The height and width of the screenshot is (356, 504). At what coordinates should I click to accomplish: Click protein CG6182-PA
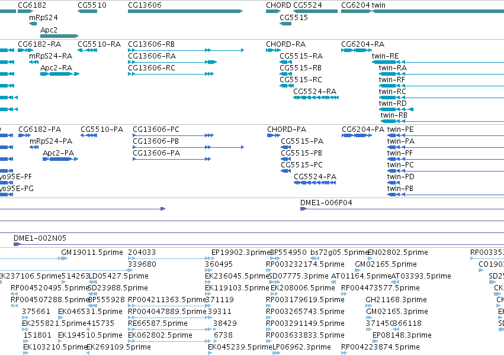click(x=40, y=130)
